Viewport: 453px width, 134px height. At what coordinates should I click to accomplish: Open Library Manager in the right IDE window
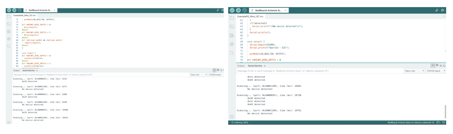click(x=232, y=35)
